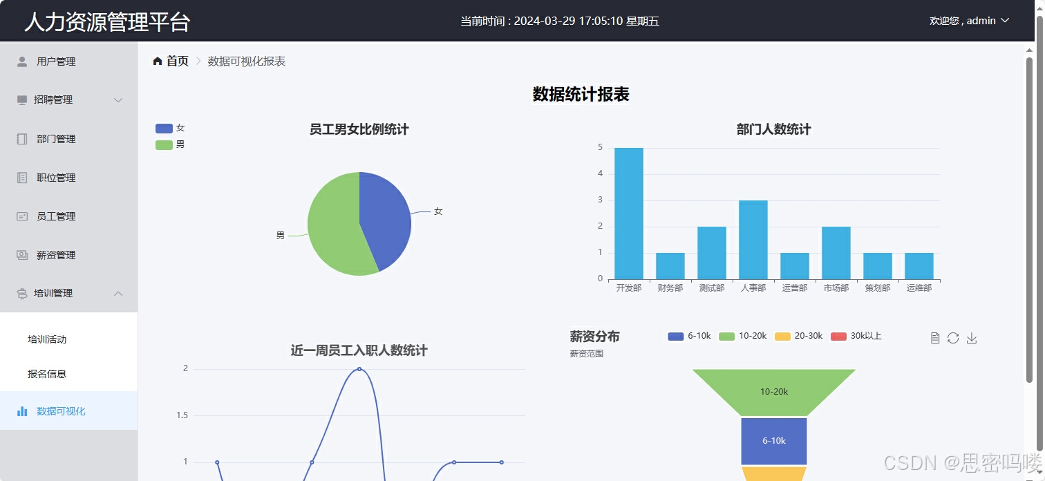
Task: Click 近一周员工入职人数统计 chart title
Action: click(x=359, y=350)
